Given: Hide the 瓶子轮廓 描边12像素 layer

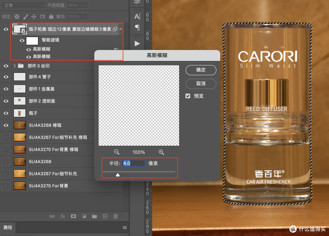Looking at the screenshot, I should pos(6,29).
